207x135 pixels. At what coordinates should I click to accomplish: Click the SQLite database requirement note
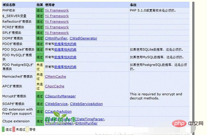[x=156, y=49]
